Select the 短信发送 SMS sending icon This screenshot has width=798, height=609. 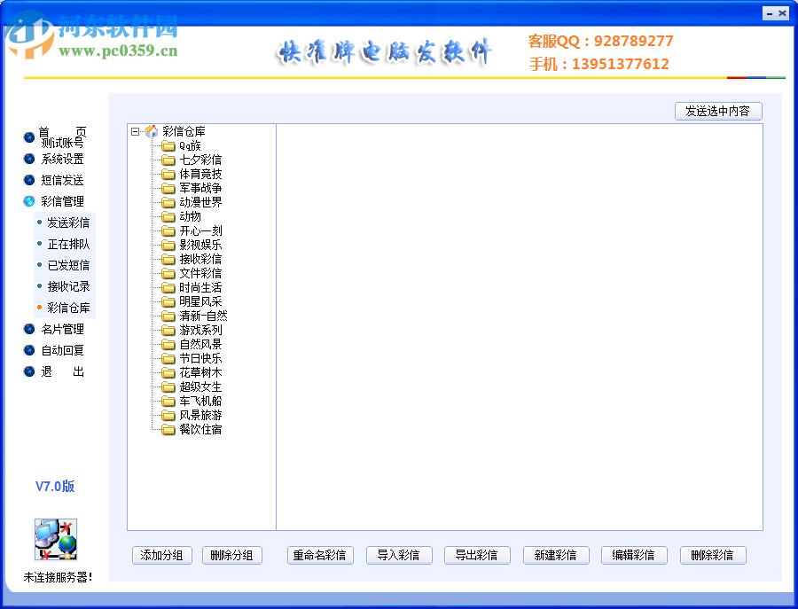29,180
